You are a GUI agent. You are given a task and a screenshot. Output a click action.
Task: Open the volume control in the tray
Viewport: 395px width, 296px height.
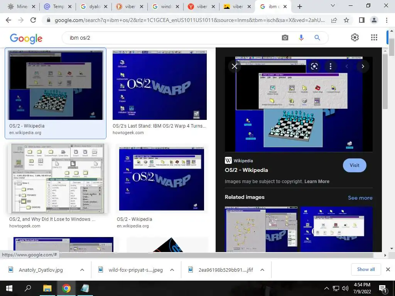pos(345,288)
